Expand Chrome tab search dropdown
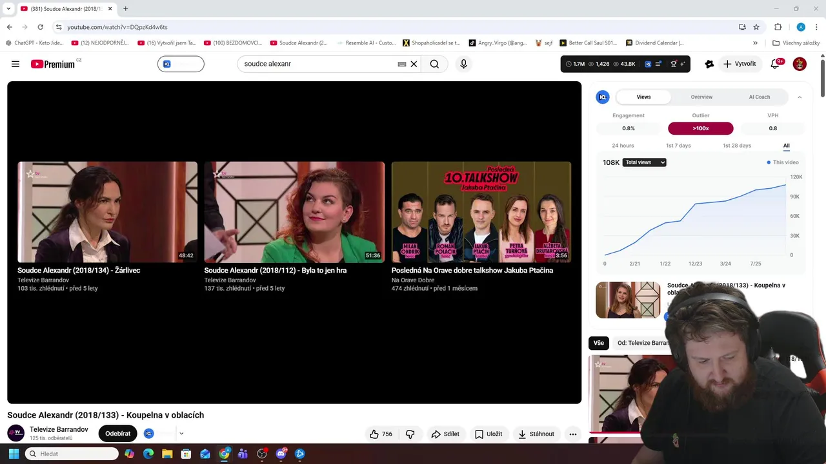 click(x=8, y=8)
